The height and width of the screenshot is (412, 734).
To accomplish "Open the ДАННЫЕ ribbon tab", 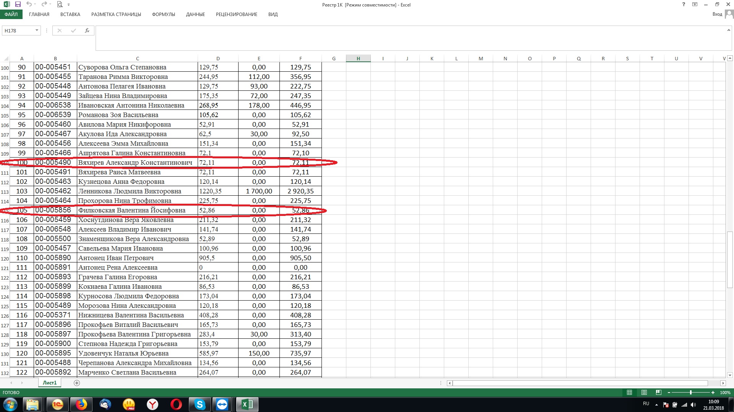I will (x=195, y=14).
